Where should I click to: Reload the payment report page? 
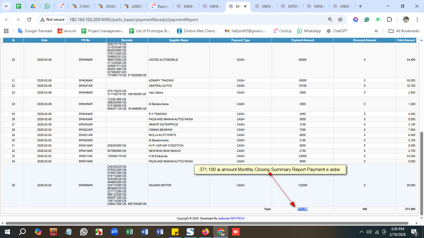coord(29,20)
